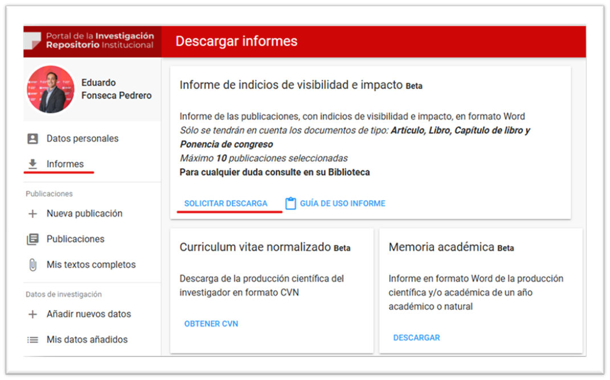This screenshot has width=610, height=380.
Task: Open the Mis textos completos section
Action: pos(91,265)
